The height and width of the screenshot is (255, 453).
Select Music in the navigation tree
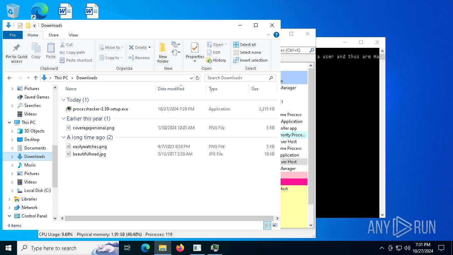(30, 165)
